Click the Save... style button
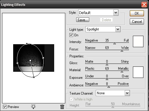The width and height of the screenshot is (149, 111). tap(83, 20)
